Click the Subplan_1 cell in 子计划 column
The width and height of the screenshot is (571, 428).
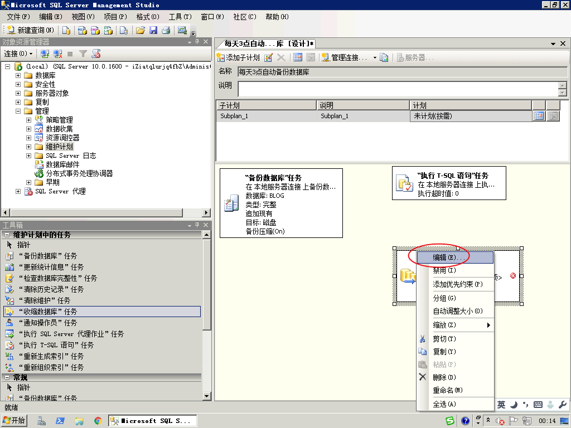click(x=267, y=116)
